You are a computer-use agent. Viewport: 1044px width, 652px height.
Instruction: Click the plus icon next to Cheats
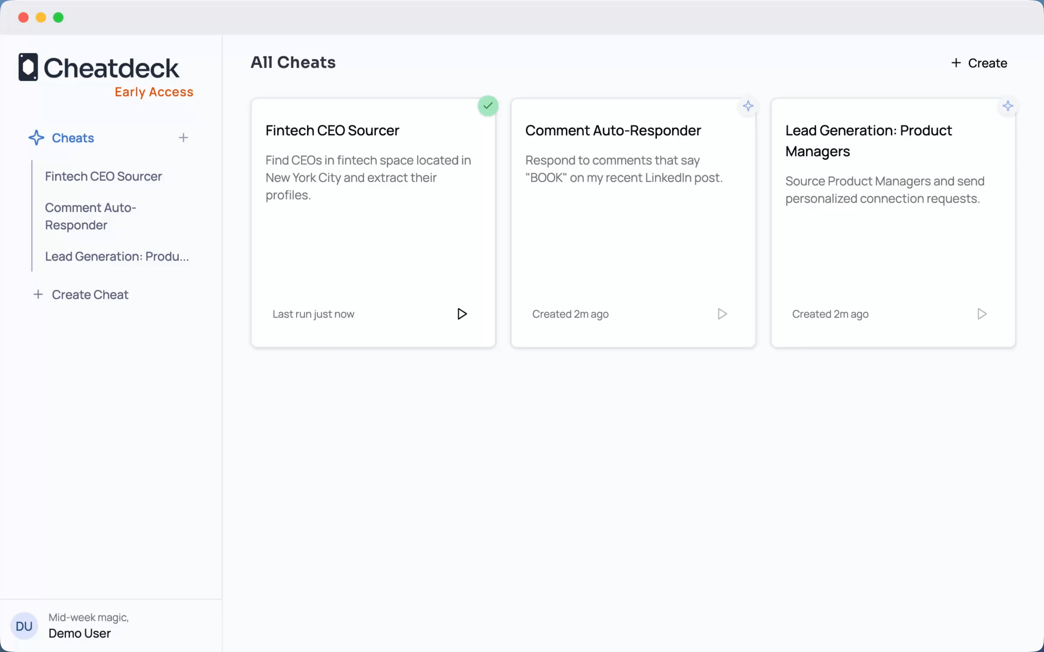pyautogui.click(x=183, y=138)
